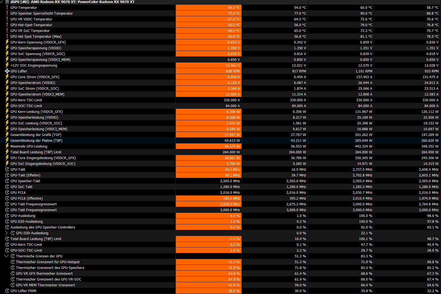441x294 pixels.
Task: Collapse the dGPU Radeon RX 9070 XT section
Action: click(2, 2)
